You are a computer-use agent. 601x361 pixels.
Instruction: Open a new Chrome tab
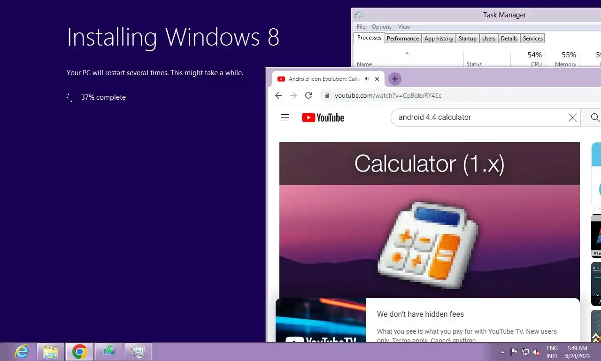pyautogui.click(x=394, y=79)
